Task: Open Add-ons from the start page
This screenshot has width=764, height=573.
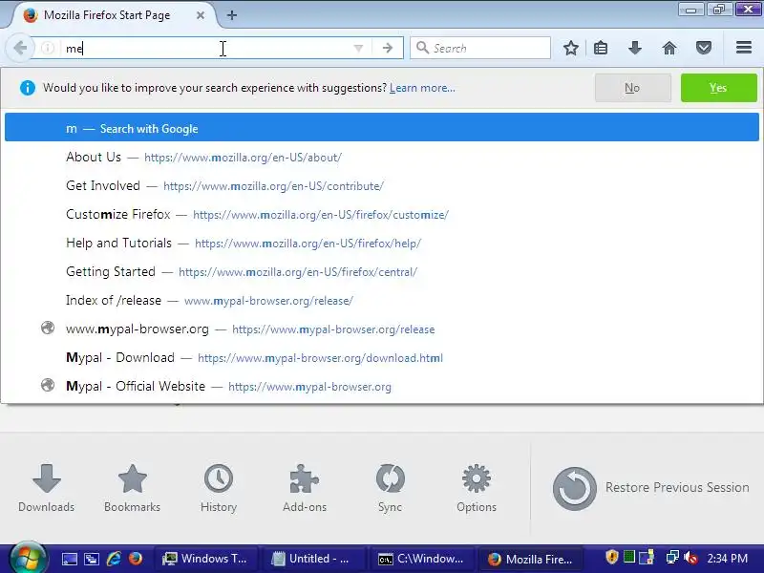Action: pos(305,488)
